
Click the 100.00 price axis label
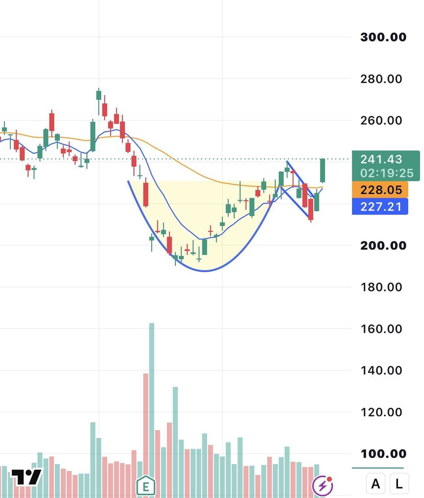coord(383,454)
